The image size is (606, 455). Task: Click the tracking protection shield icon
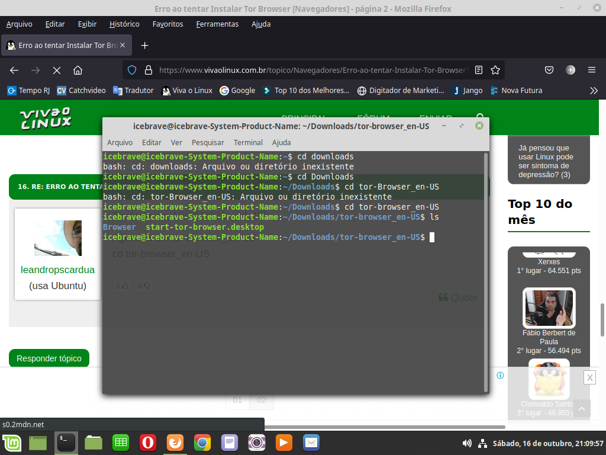point(132,70)
